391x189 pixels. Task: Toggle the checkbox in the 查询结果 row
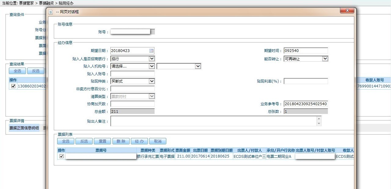click(13, 86)
